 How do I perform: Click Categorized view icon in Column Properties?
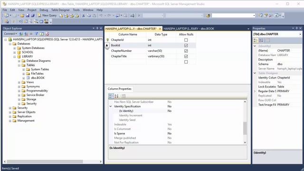pyautogui.click(x=111, y=96)
